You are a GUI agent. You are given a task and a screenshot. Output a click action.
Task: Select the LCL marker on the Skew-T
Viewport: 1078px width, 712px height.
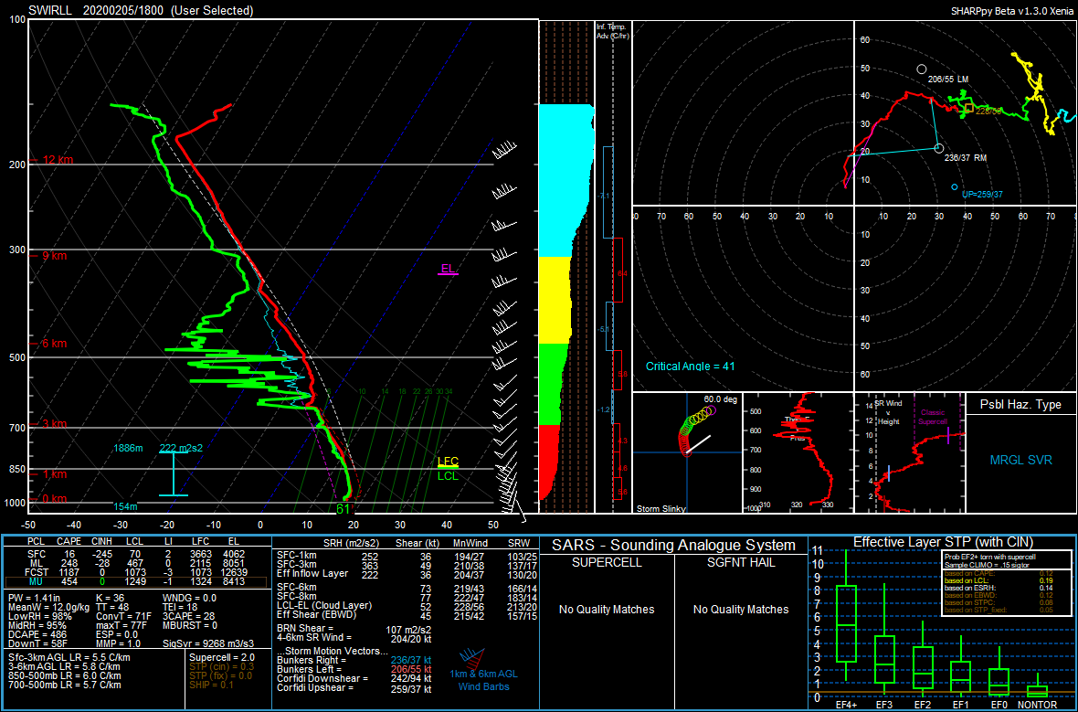pos(448,475)
